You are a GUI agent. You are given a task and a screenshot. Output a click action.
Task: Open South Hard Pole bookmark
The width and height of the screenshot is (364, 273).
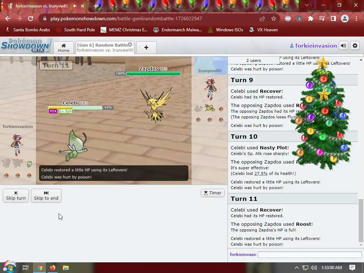(x=76, y=30)
